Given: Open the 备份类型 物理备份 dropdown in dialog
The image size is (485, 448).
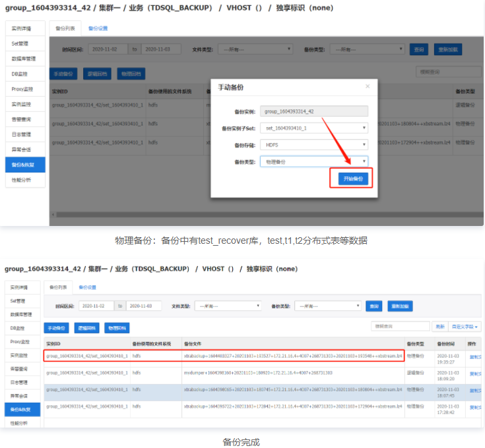Looking at the screenshot, I should 313,161.
